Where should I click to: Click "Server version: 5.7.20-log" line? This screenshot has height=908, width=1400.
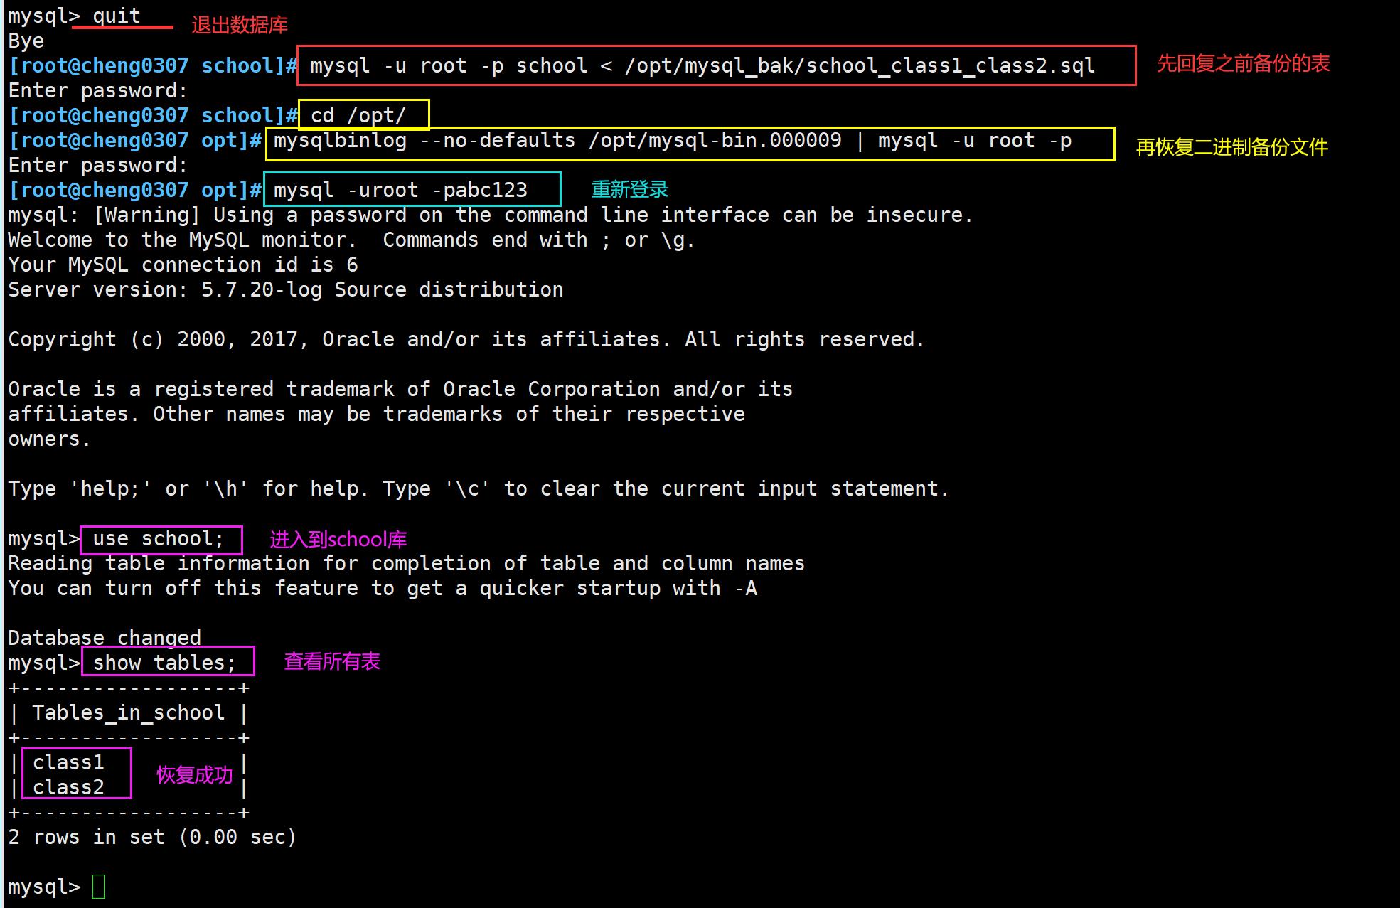pyautogui.click(x=286, y=289)
